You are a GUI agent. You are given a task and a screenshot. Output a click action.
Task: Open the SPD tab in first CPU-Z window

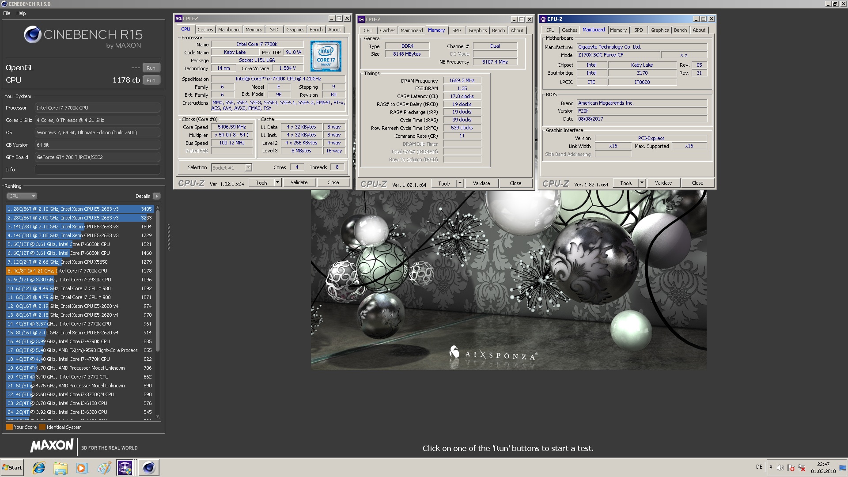(274, 30)
